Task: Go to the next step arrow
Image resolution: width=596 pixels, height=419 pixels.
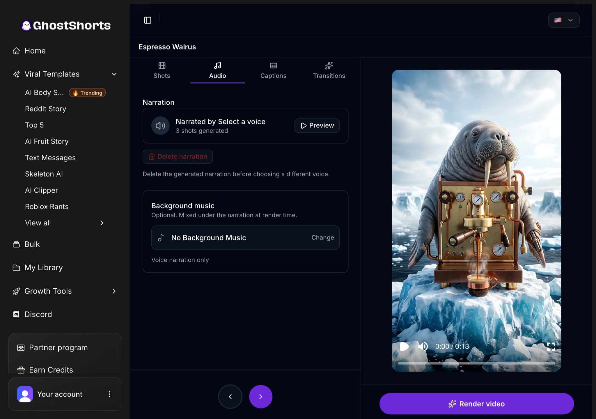Action: point(261,397)
